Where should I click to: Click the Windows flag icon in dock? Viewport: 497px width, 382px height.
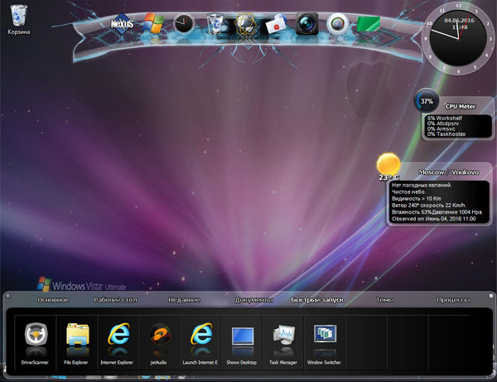pos(153,23)
